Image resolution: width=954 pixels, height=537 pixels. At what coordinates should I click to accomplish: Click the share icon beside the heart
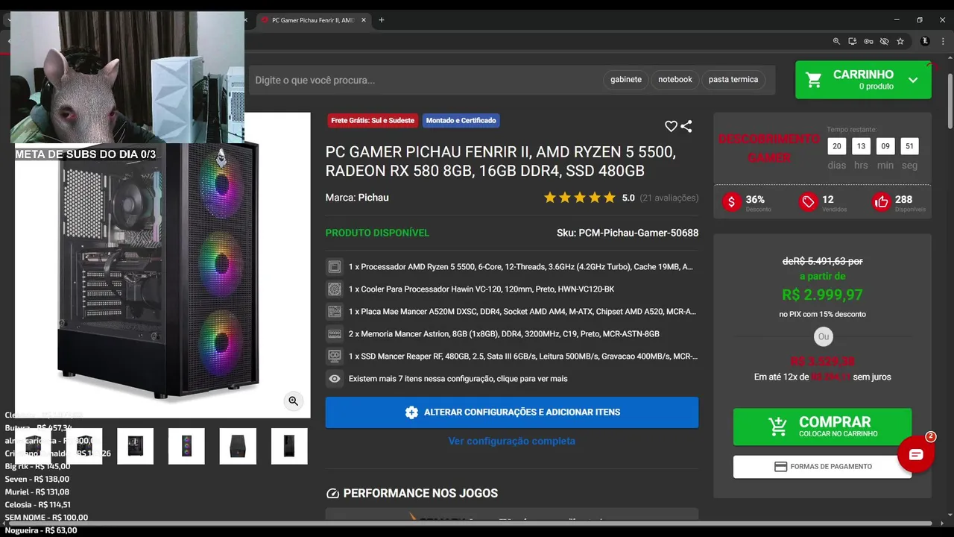click(x=686, y=126)
